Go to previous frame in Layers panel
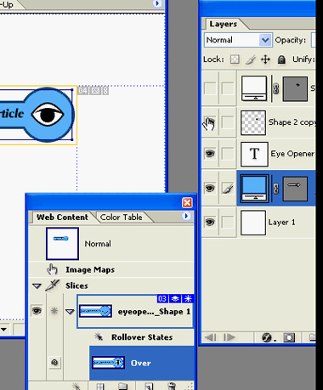Image resolution: width=323 pixels, height=390 pixels. (211, 337)
